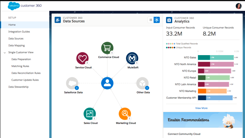Switch Data Sources to list view
This screenshot has width=245, height=138.
(x=151, y=20)
